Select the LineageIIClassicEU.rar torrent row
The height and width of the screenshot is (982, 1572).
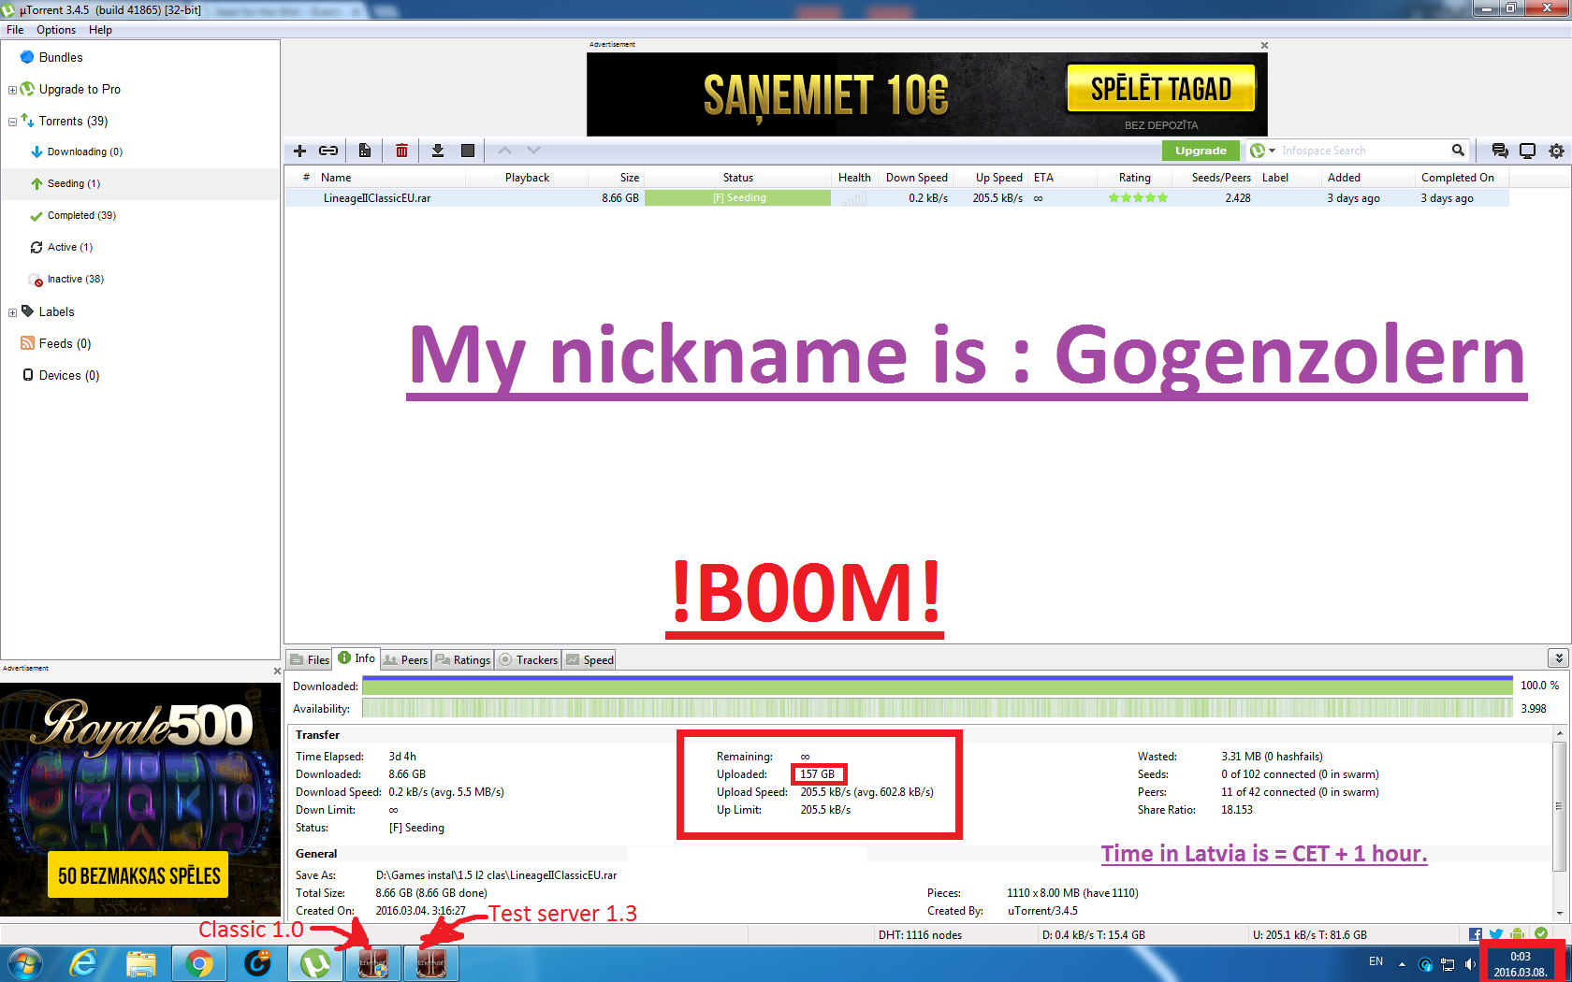click(896, 198)
